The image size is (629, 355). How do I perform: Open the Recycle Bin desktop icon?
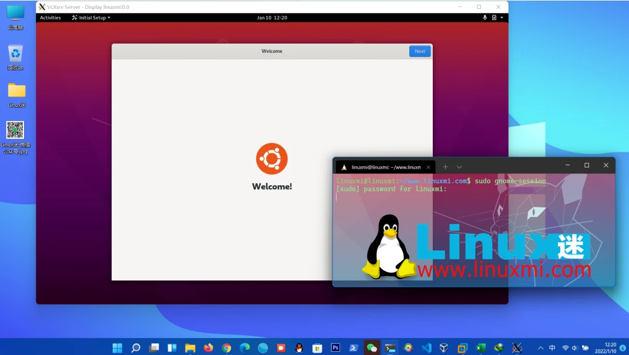(x=15, y=57)
